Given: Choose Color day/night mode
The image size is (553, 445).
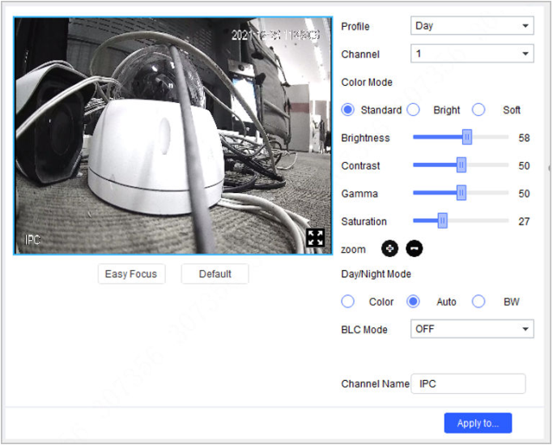Looking at the screenshot, I should click(x=347, y=302).
